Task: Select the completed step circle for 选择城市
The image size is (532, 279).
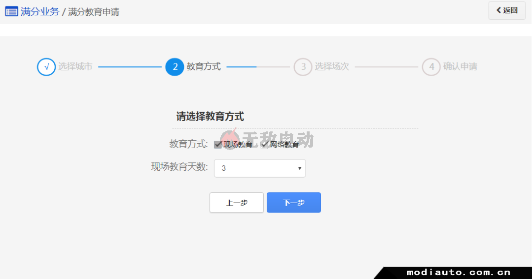Action: click(46, 67)
